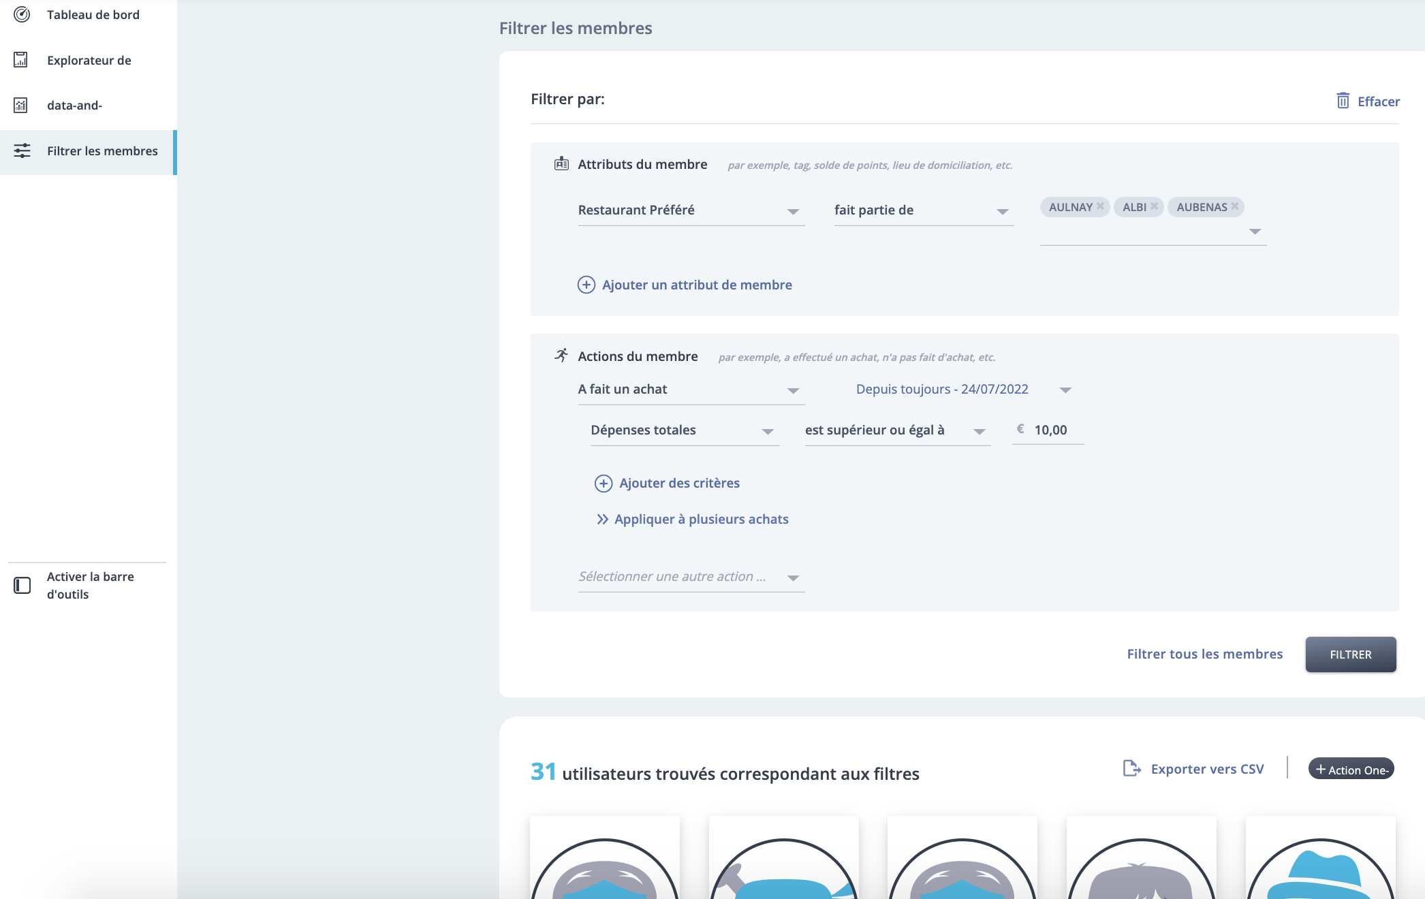Screen dimensions: 1425x899
Task: Open the fait partie de operator dropdown
Action: (x=924, y=210)
